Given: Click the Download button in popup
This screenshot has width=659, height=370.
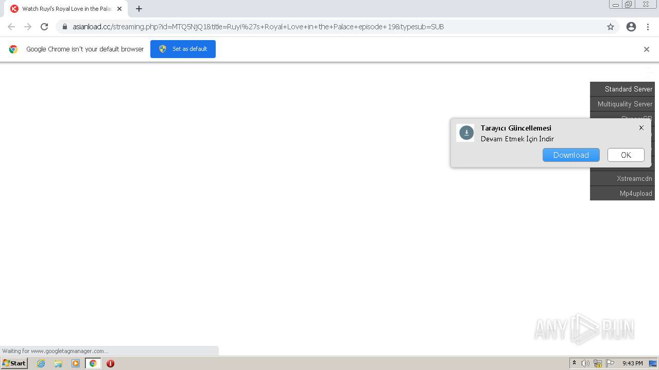Looking at the screenshot, I should pos(571,155).
